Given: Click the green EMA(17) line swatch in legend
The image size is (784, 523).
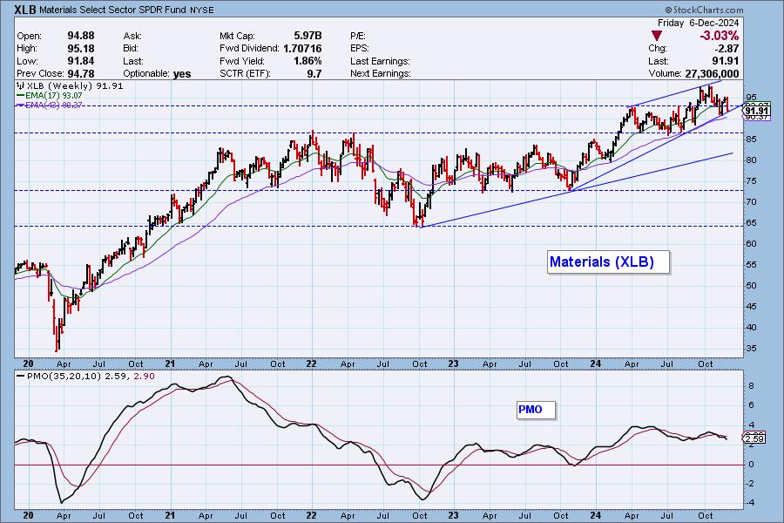Looking at the screenshot, I should [x=20, y=95].
